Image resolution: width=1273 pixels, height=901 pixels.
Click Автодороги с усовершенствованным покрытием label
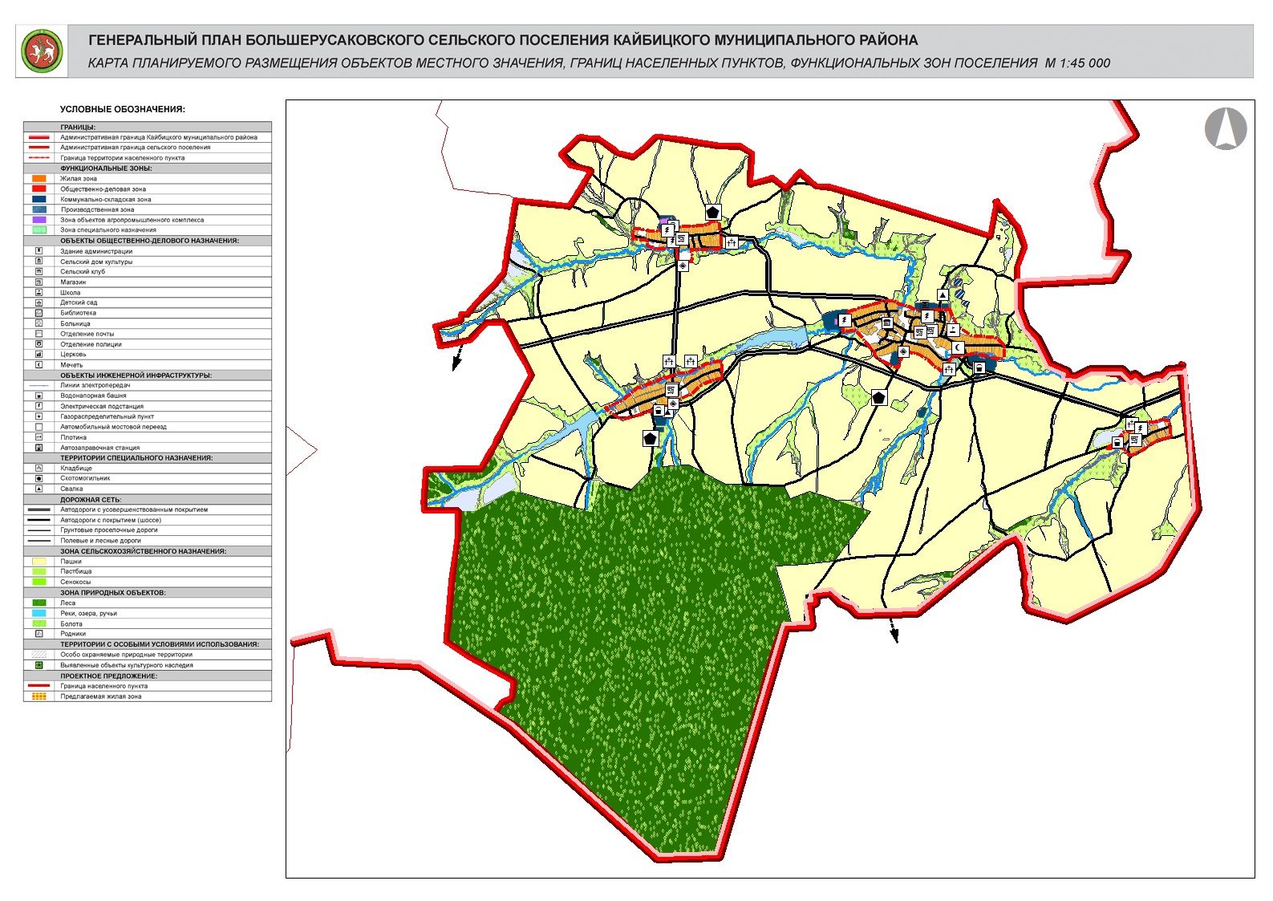click(x=134, y=509)
